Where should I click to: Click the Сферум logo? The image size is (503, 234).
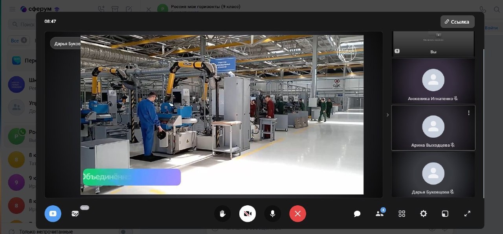click(40, 9)
